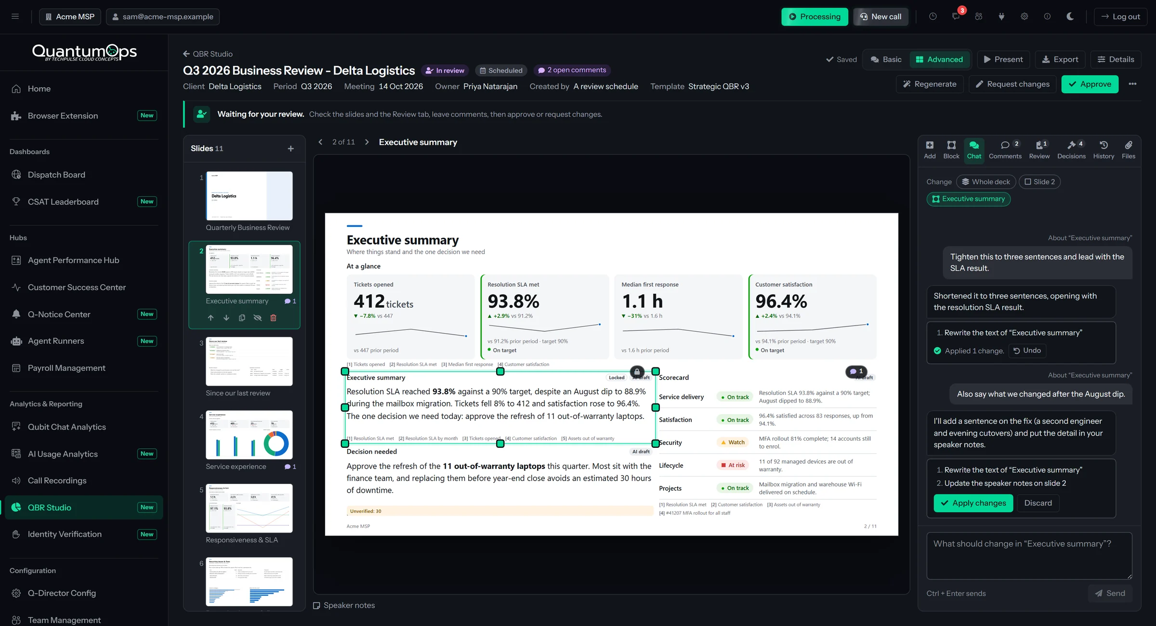
Task: Go to next slide chevron
Action: click(367, 142)
